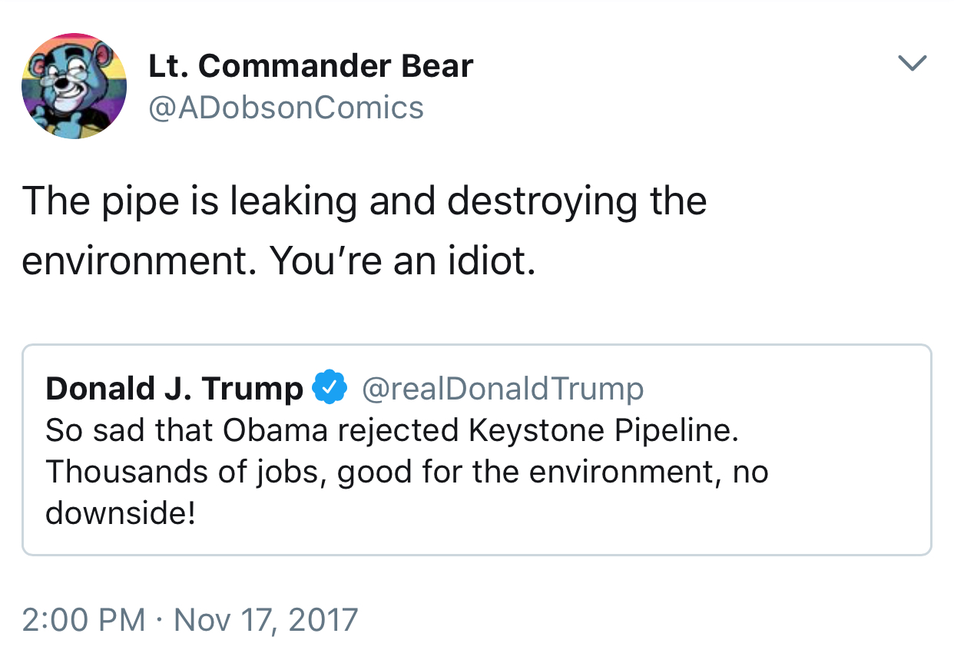
Task: Click the word 'downside!' in quoted tweet
Action: coord(121,513)
